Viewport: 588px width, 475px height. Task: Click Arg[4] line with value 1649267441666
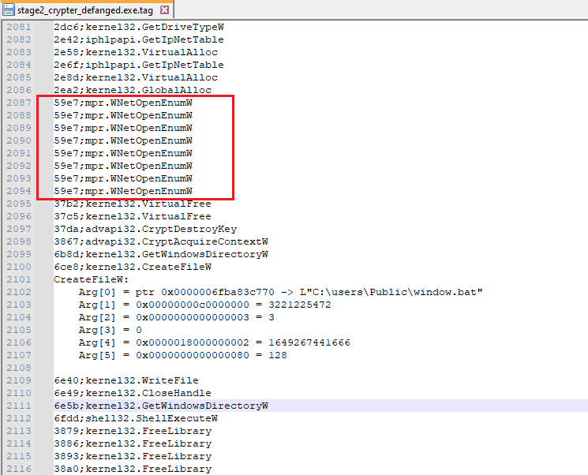214,342
